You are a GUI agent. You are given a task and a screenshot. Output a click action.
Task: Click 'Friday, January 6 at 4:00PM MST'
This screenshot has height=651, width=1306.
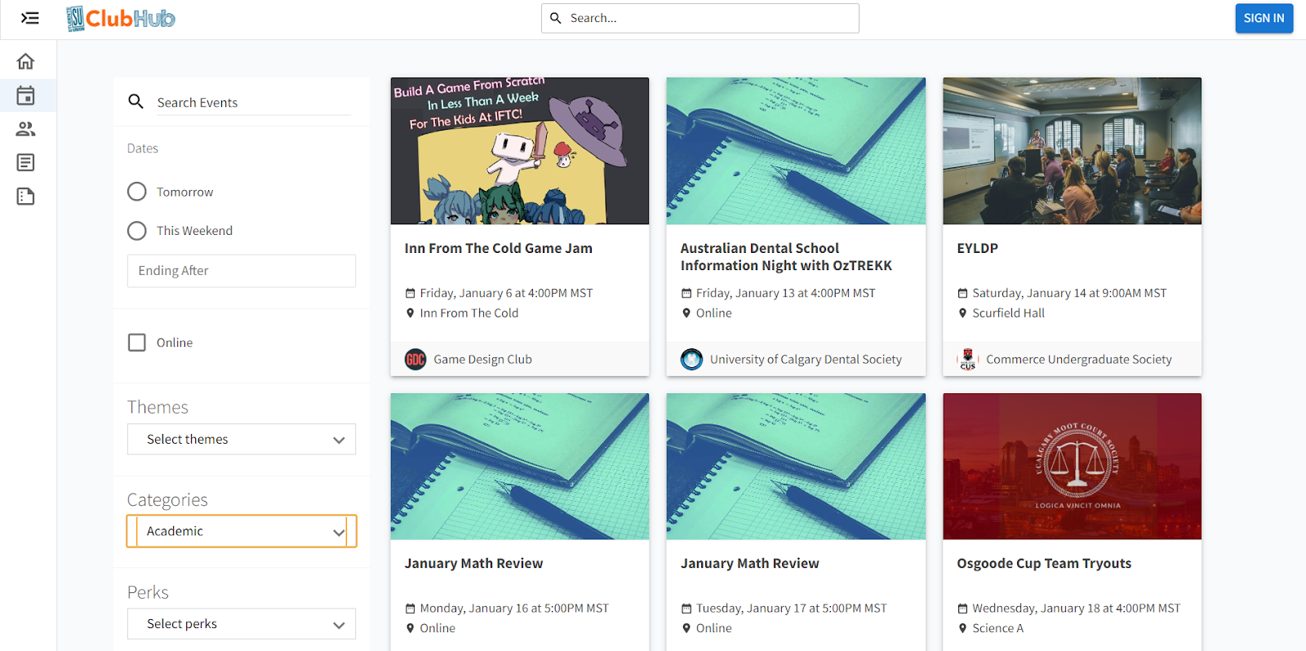tap(506, 293)
